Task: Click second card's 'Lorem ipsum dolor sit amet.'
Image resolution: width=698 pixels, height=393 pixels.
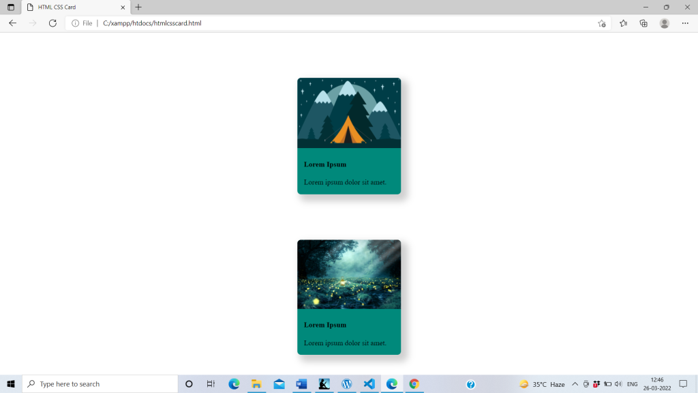Action: [x=345, y=343]
